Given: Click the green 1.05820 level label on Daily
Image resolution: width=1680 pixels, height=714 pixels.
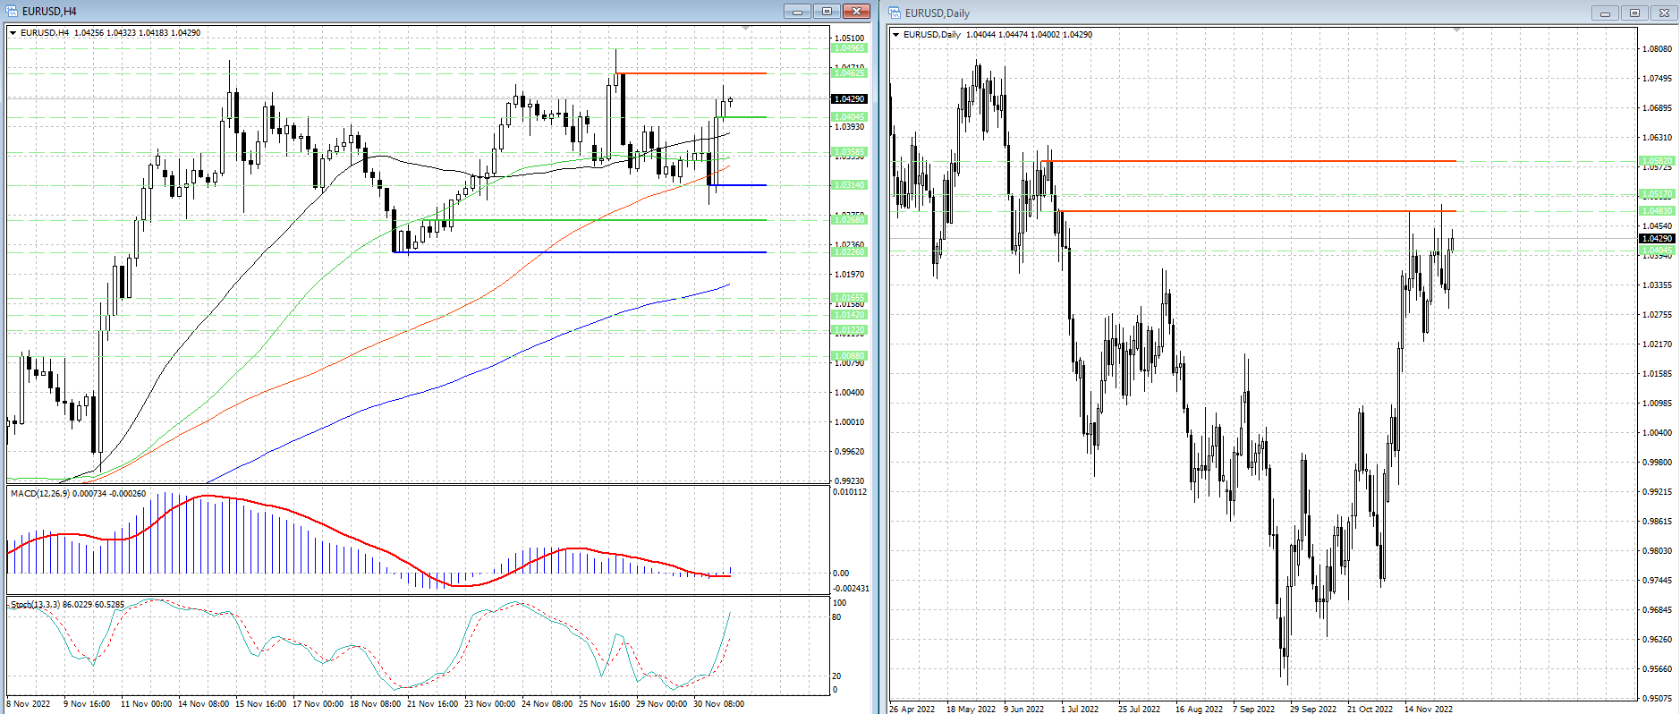Looking at the screenshot, I should [1657, 161].
